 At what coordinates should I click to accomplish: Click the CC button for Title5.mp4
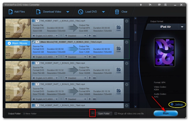click(94, 99)
